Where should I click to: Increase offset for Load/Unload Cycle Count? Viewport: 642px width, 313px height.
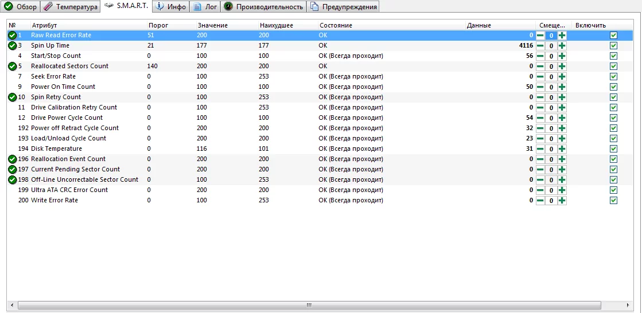point(562,138)
